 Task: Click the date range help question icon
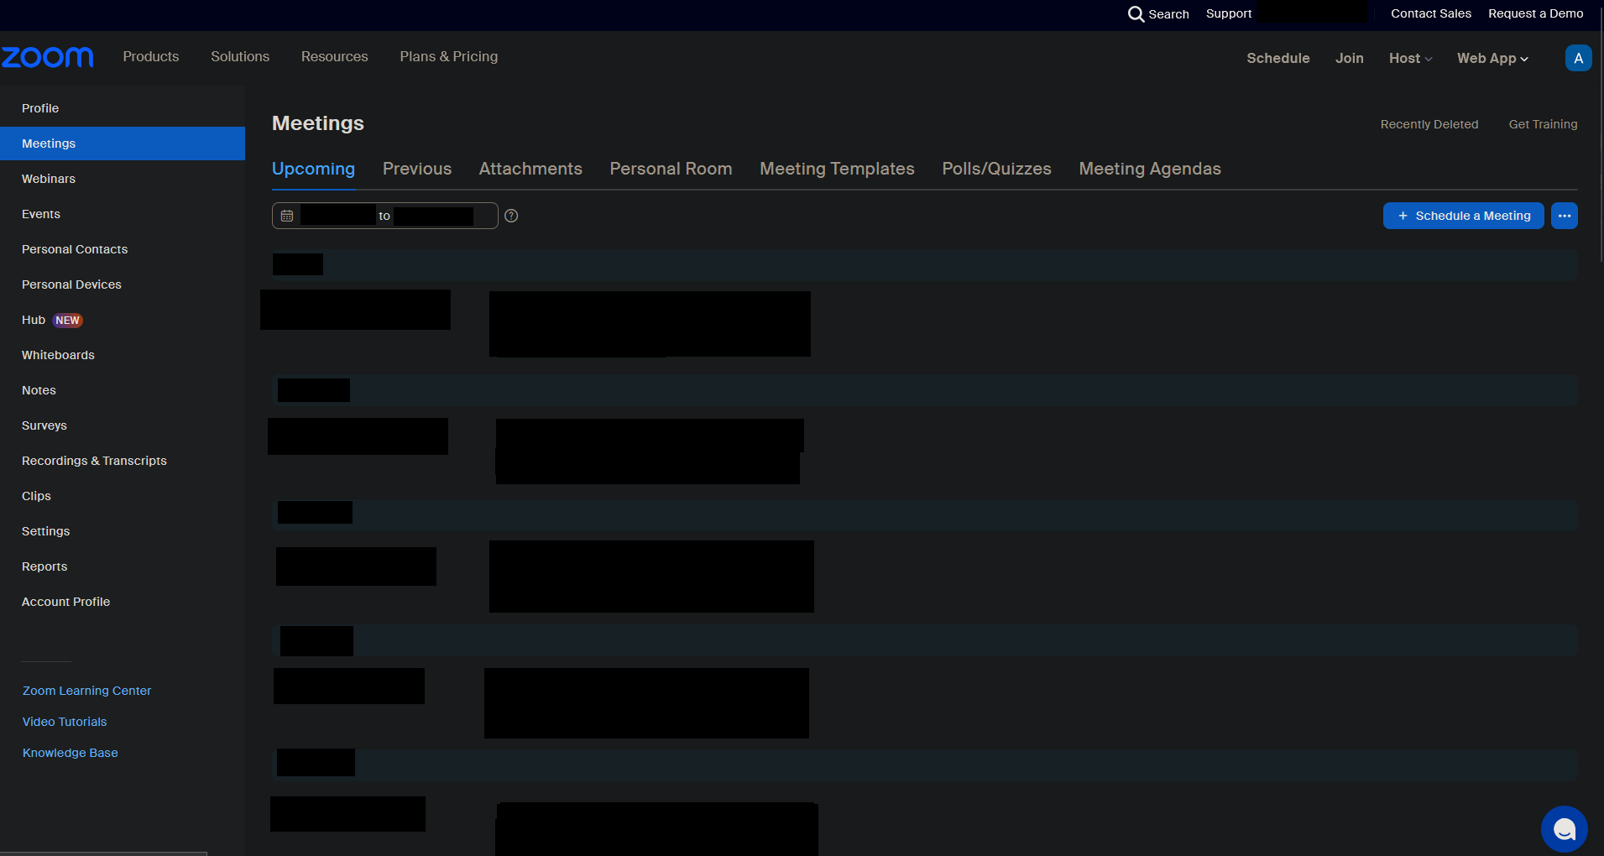coord(511,216)
